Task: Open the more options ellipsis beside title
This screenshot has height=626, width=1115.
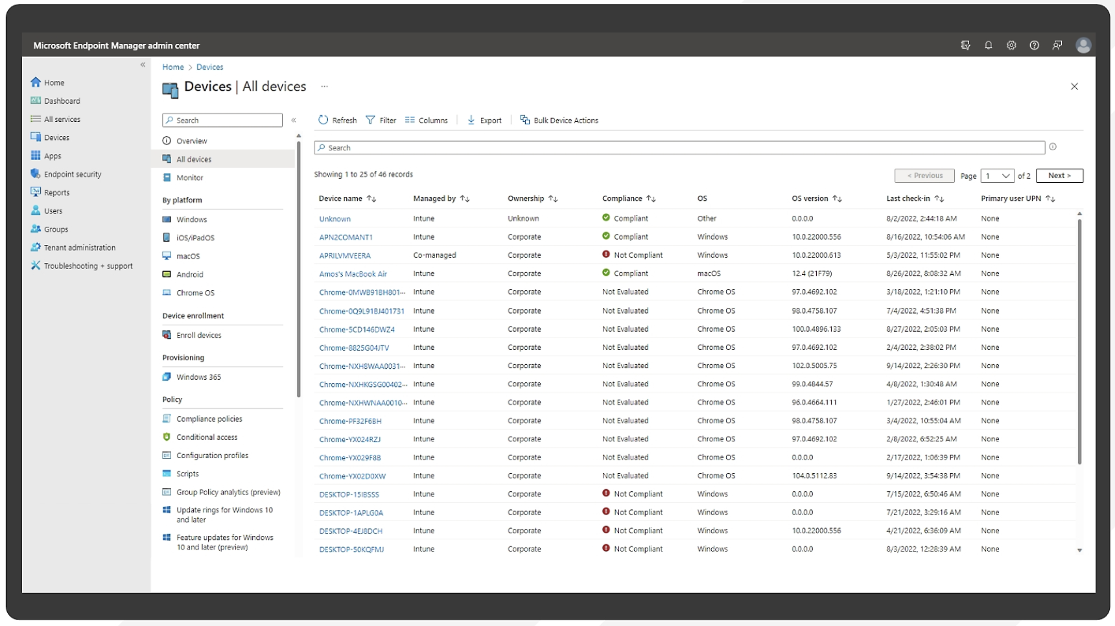Action: coord(324,86)
